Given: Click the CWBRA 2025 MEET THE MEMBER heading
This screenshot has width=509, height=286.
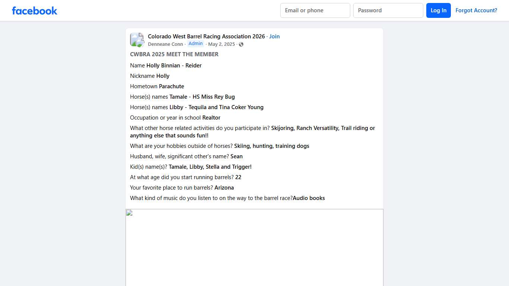Looking at the screenshot, I should pyautogui.click(x=174, y=54).
